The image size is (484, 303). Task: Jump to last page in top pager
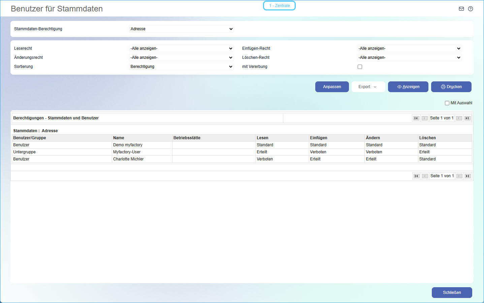467,118
